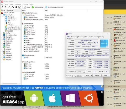Select the GPU Hotspot temperature row
Viewport: 126px width, 109px height.
(36, 38)
